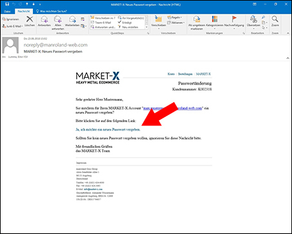Image resolution: width=292 pixels, height=234 pixels.
Task: Open Markierungen dialog launcher
Action: (x=244, y=33)
